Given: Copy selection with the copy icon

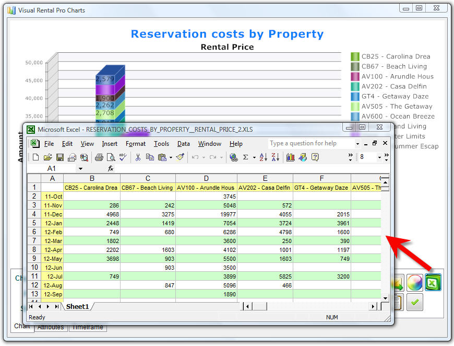Looking at the screenshot, I should [150, 157].
